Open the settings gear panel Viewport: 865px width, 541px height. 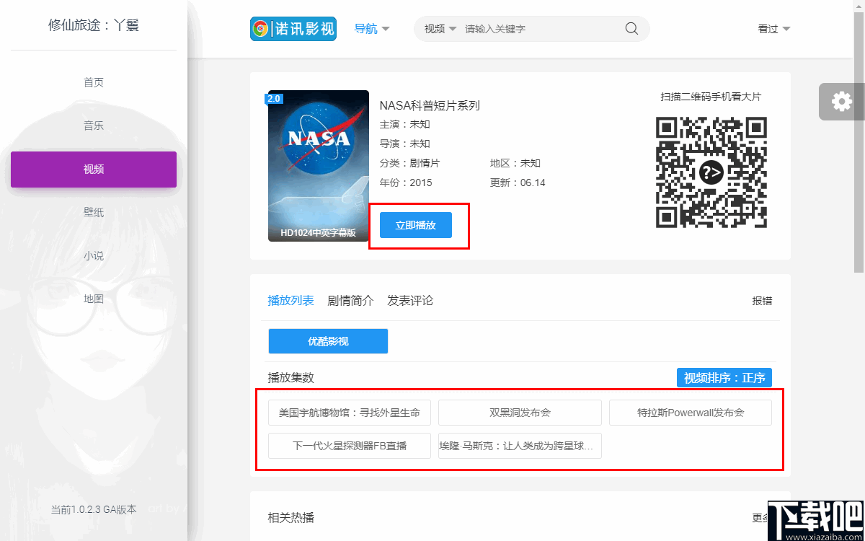pos(841,102)
